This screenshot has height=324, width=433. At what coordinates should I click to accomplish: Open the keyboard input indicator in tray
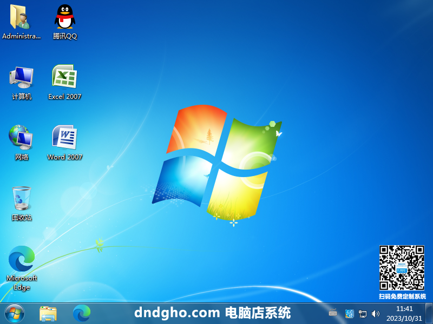(x=333, y=313)
